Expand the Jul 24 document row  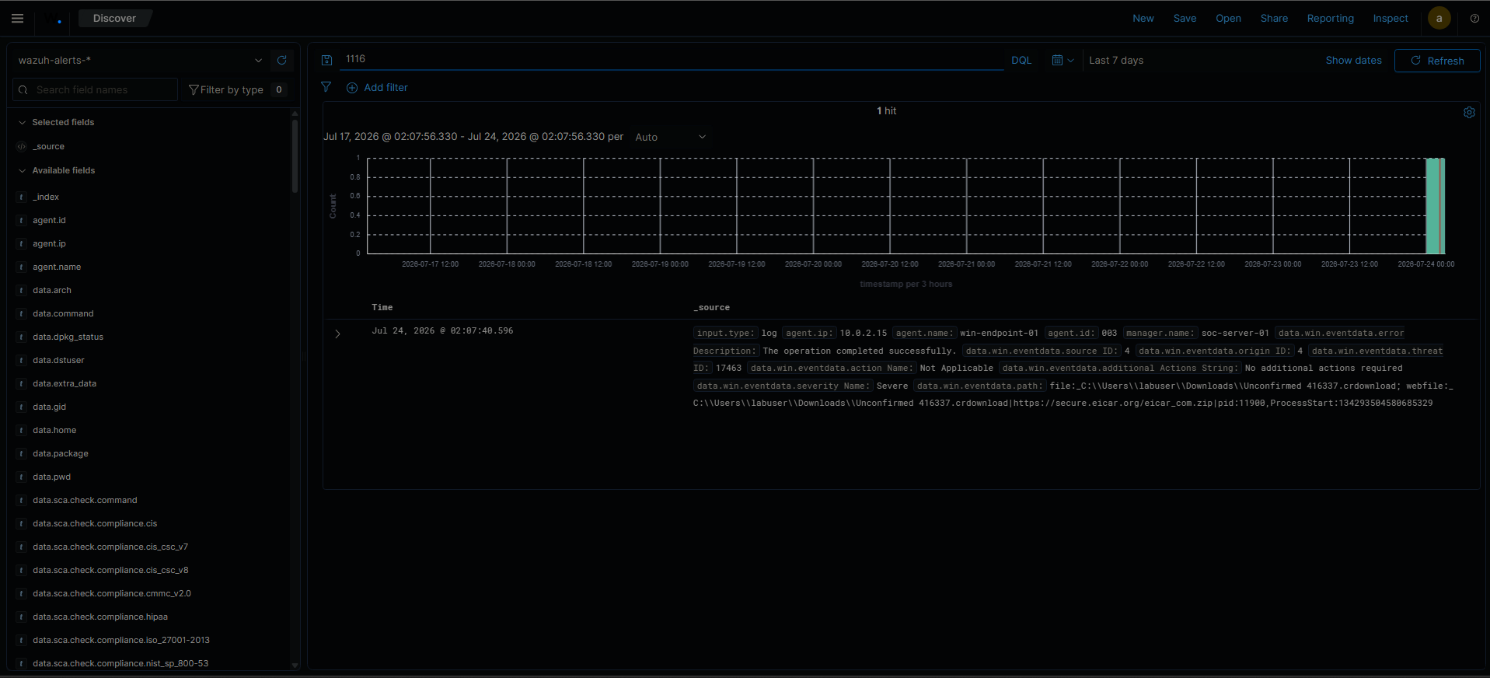(337, 334)
